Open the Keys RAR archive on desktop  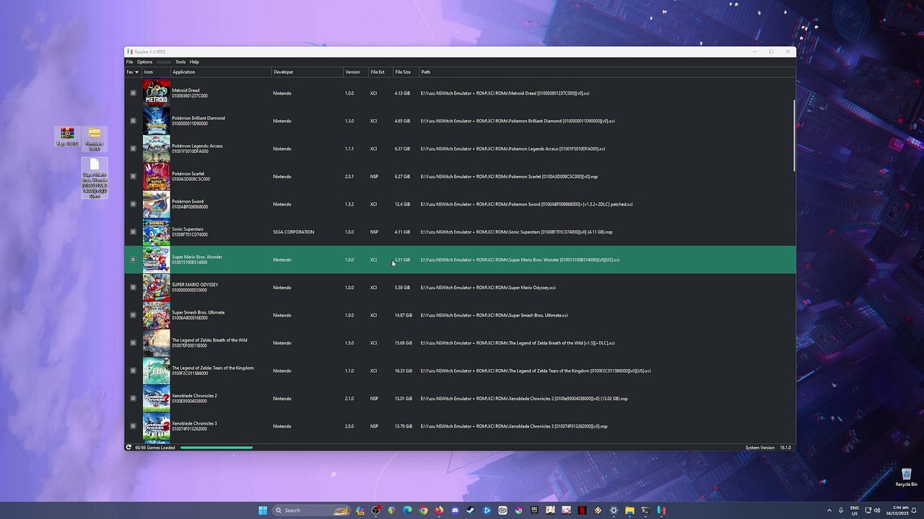(67, 134)
